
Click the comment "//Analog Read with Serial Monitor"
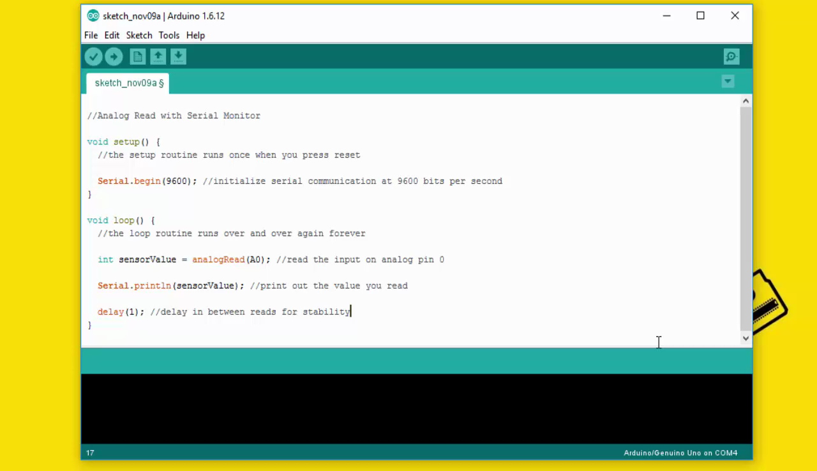[174, 116]
